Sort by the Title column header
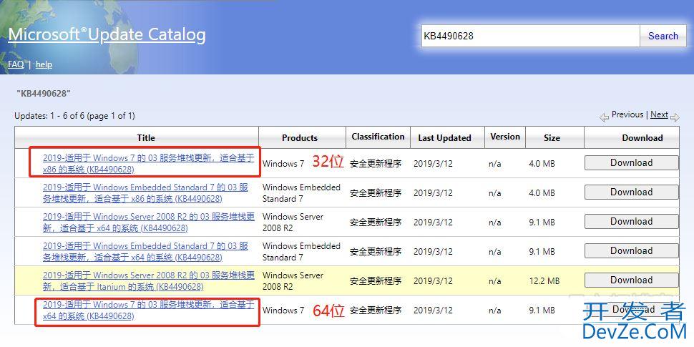Viewport: 694px width, 347px height. 146,137
